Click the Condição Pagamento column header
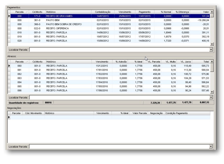Viewport: 224px width, 164px height. (x=188, y=113)
